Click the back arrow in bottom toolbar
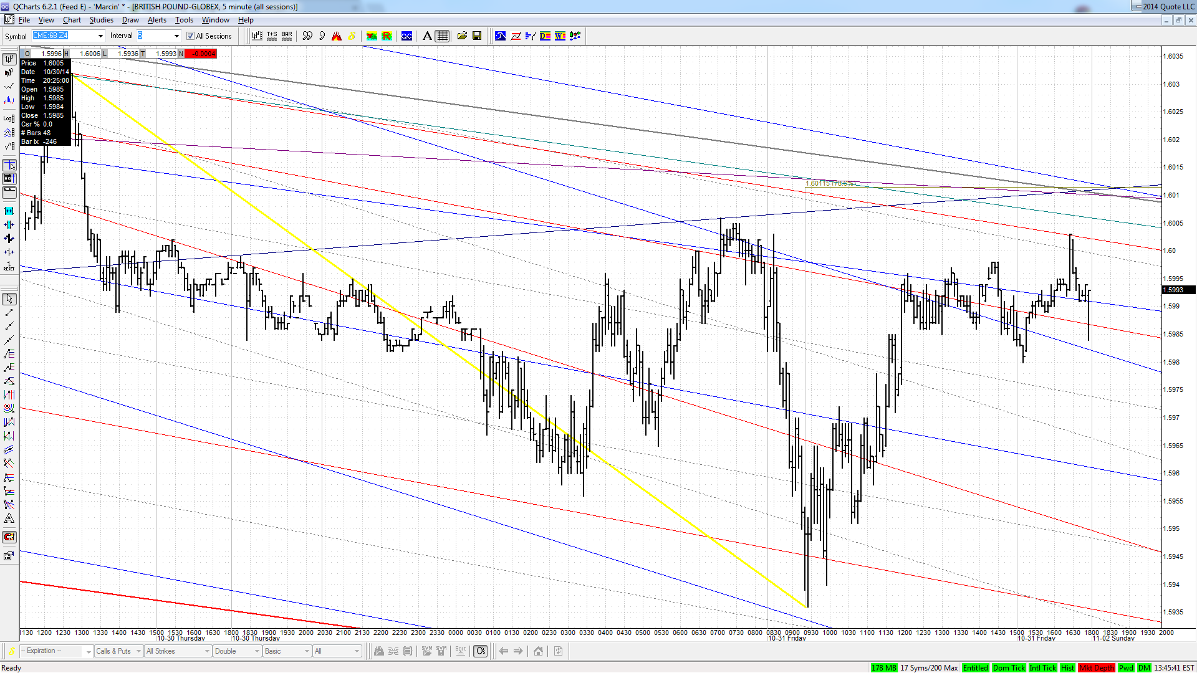The width and height of the screenshot is (1197, 673). point(503,651)
